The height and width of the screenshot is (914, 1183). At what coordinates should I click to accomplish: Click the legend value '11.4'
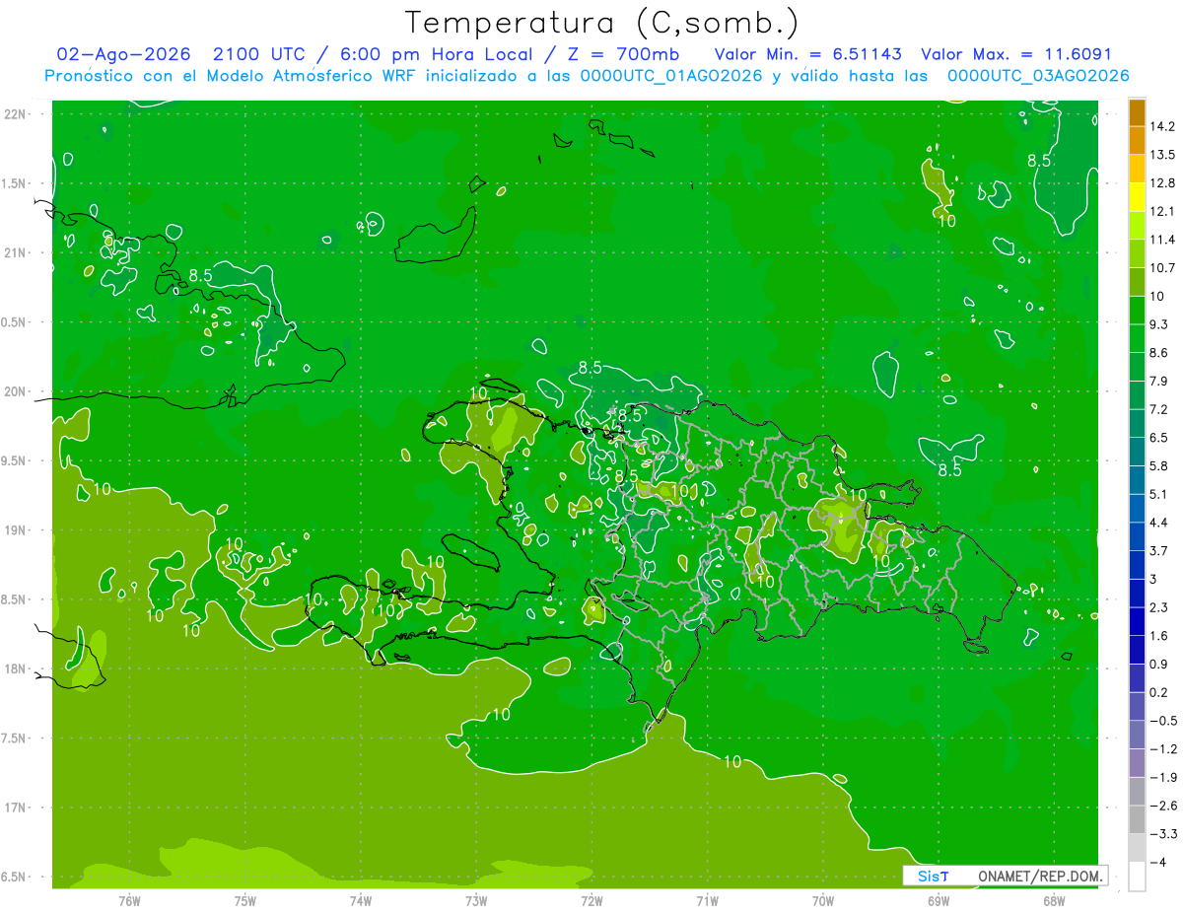(x=1162, y=240)
